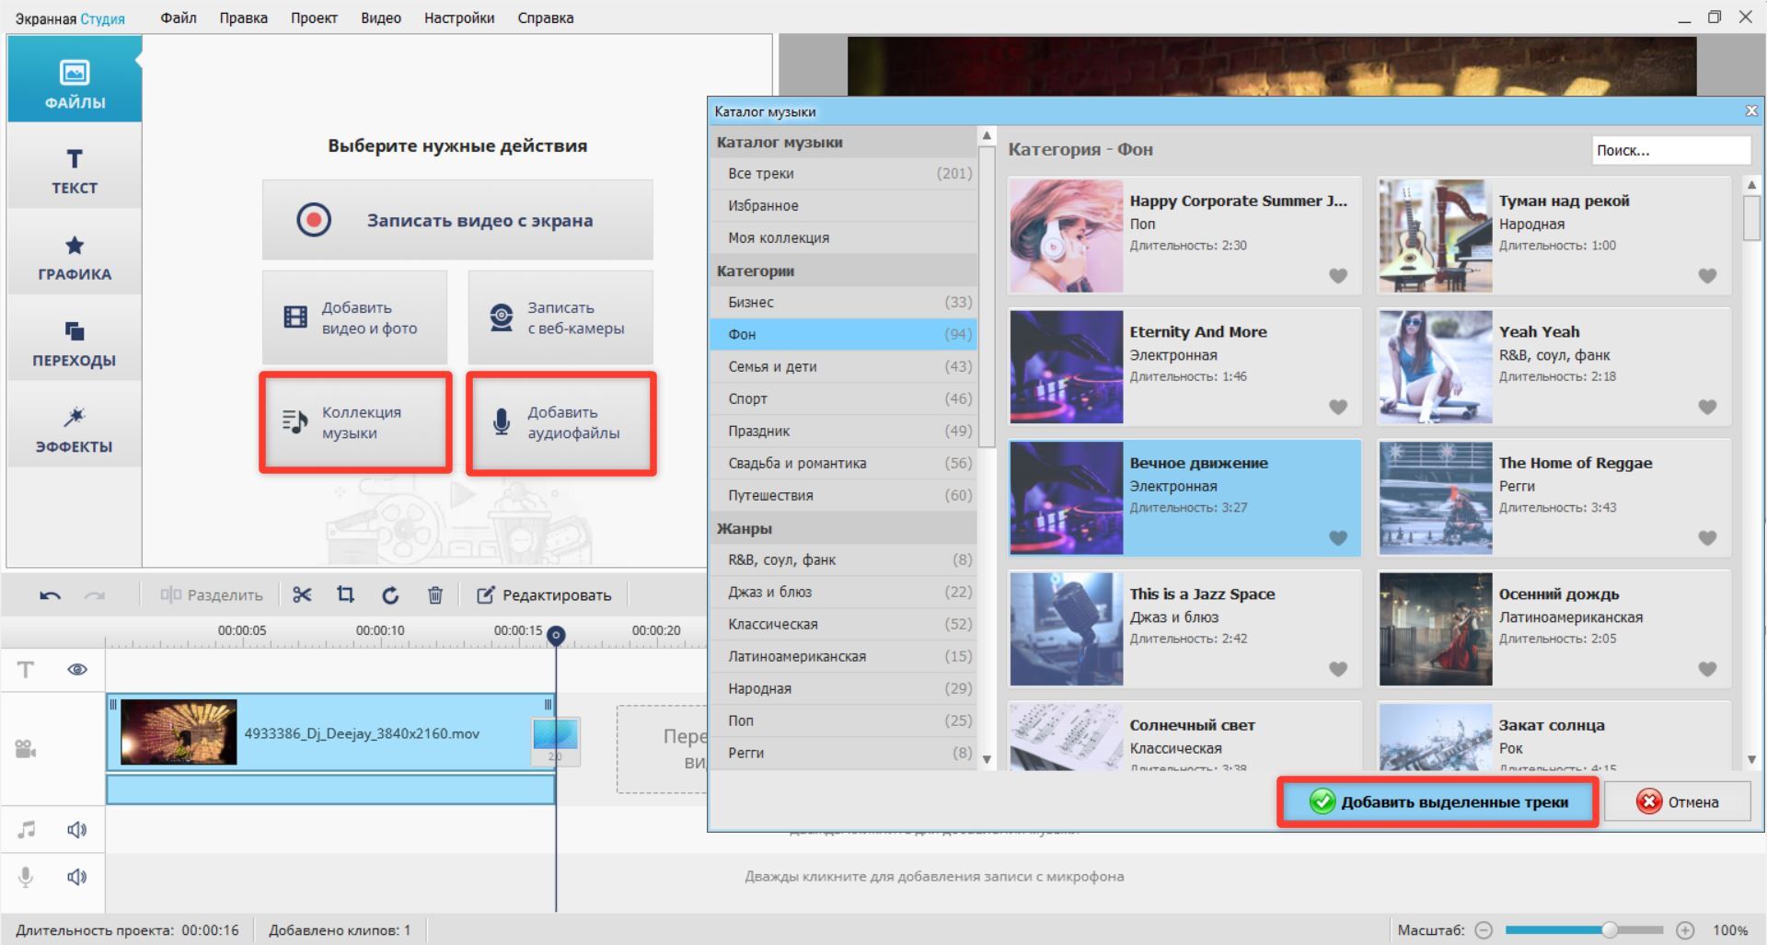Open the Проект menu

pyautogui.click(x=314, y=17)
